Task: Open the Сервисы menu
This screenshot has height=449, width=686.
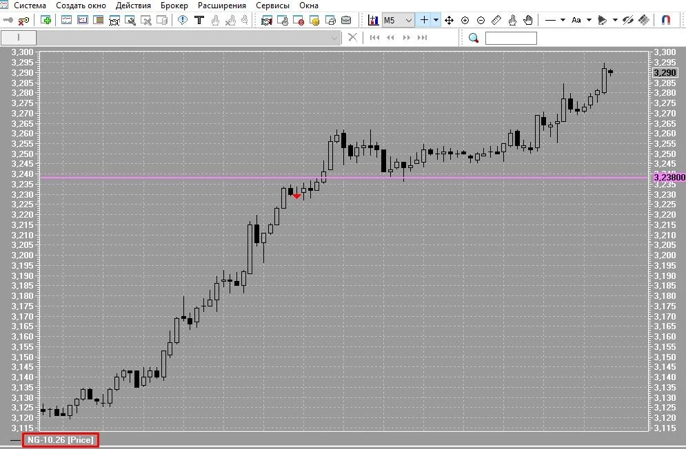Action: (x=272, y=6)
